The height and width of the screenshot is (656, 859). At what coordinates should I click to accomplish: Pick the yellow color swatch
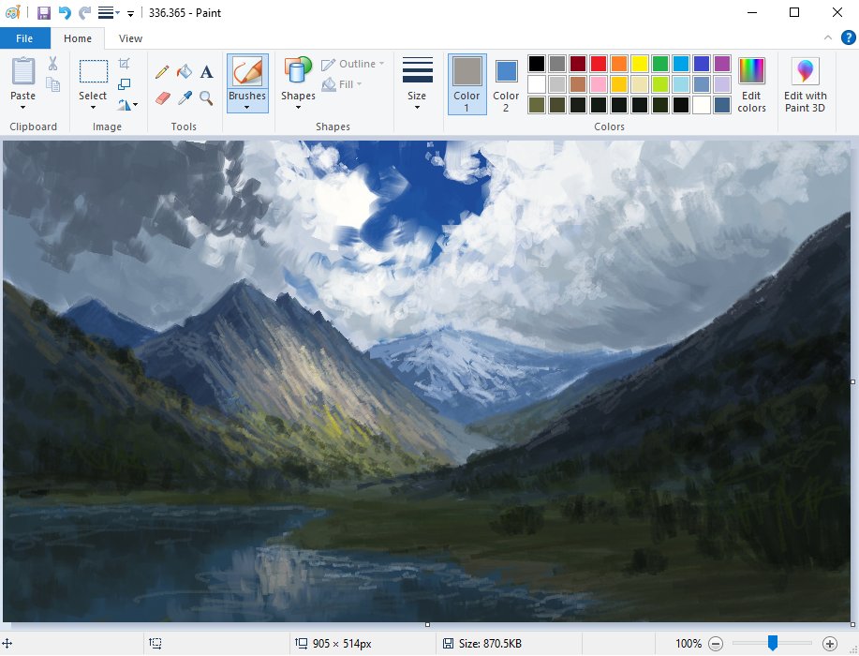click(640, 64)
